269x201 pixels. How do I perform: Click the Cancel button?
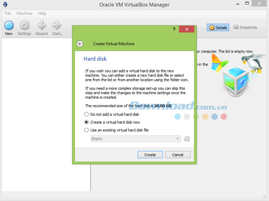[178, 155]
